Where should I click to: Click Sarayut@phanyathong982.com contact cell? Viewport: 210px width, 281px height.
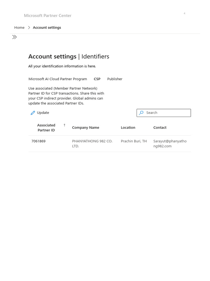(170, 144)
